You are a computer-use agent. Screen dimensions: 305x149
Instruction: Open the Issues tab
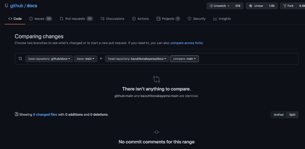click(x=41, y=19)
